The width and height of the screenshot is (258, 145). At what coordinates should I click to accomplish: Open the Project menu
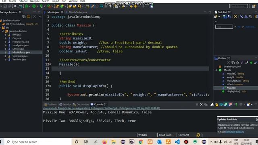56,1
